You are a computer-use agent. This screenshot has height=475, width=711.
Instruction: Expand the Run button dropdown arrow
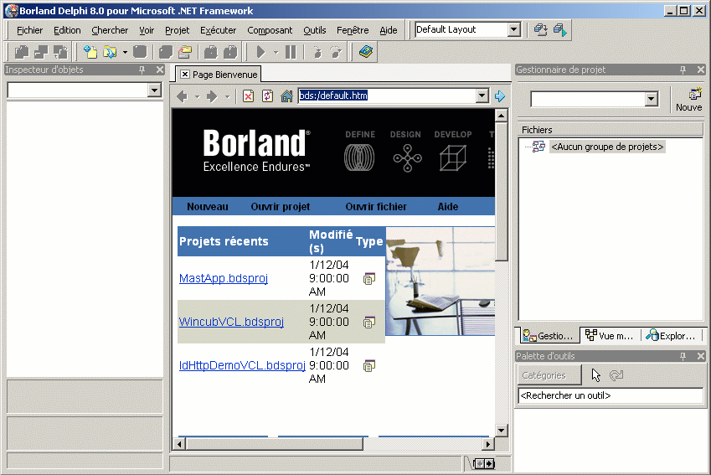coord(276,53)
